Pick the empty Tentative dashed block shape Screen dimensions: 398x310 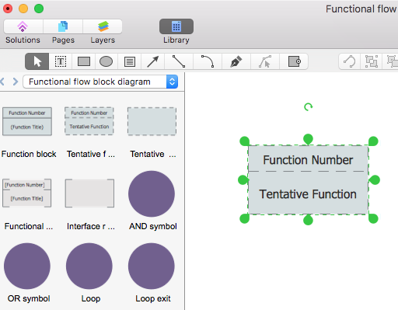coord(152,121)
